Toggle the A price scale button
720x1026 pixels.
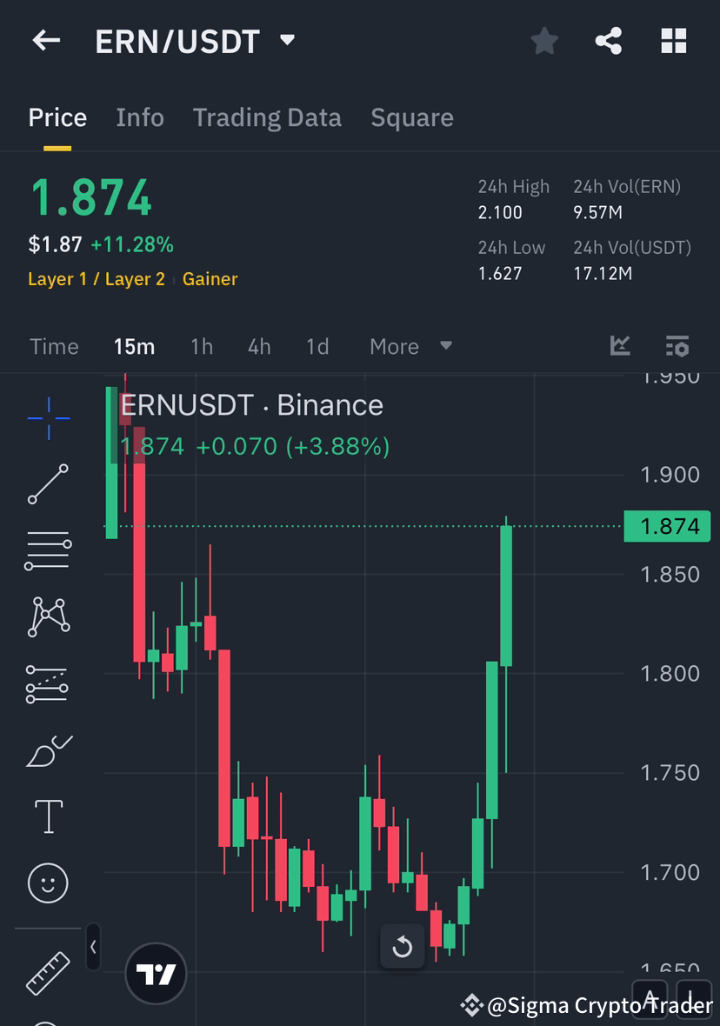click(650, 1000)
